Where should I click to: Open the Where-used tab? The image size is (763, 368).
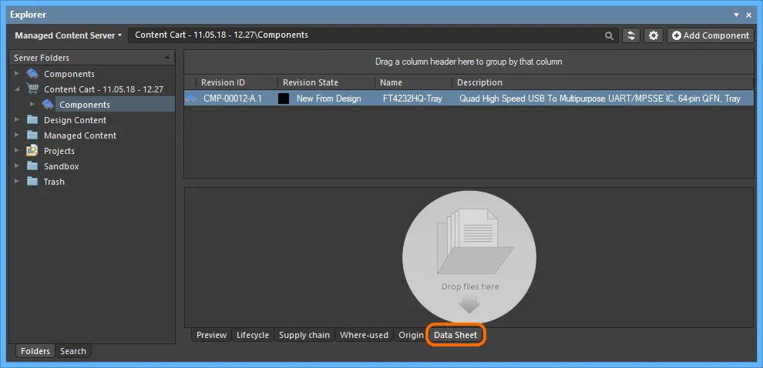click(x=364, y=335)
